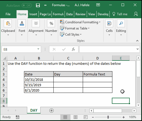Open the Clipboard paste icon group
The height and width of the screenshot is (121, 142).
pyautogui.click(x=8, y=23)
